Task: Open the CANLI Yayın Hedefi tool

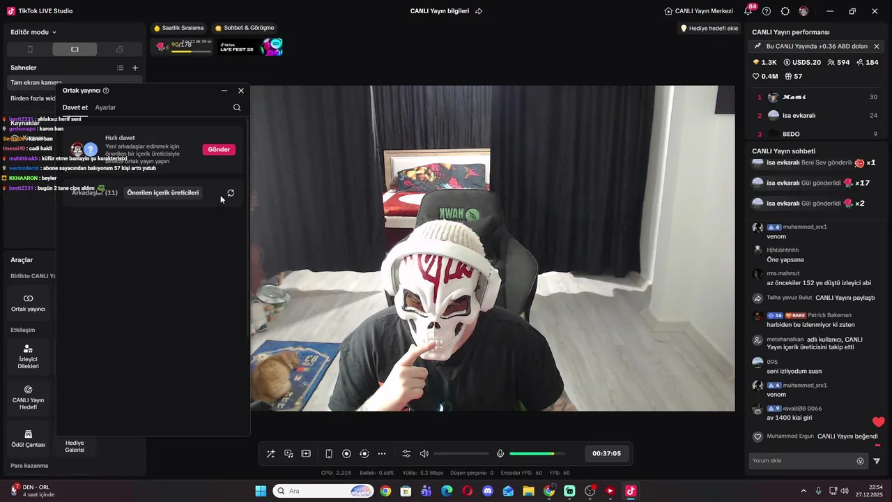Action: tap(29, 397)
